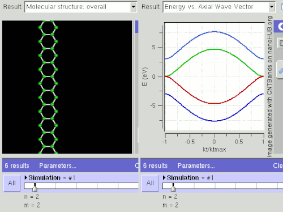Expand left Simulation = #1 triangle

(26, 177)
